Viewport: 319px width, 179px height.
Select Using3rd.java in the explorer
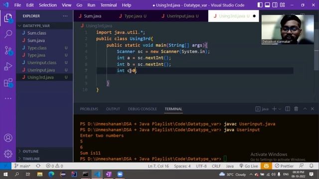click(40, 78)
